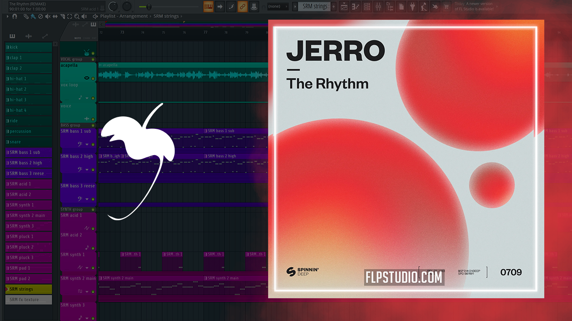Click the typing keyboard to piano button

[209, 6]
